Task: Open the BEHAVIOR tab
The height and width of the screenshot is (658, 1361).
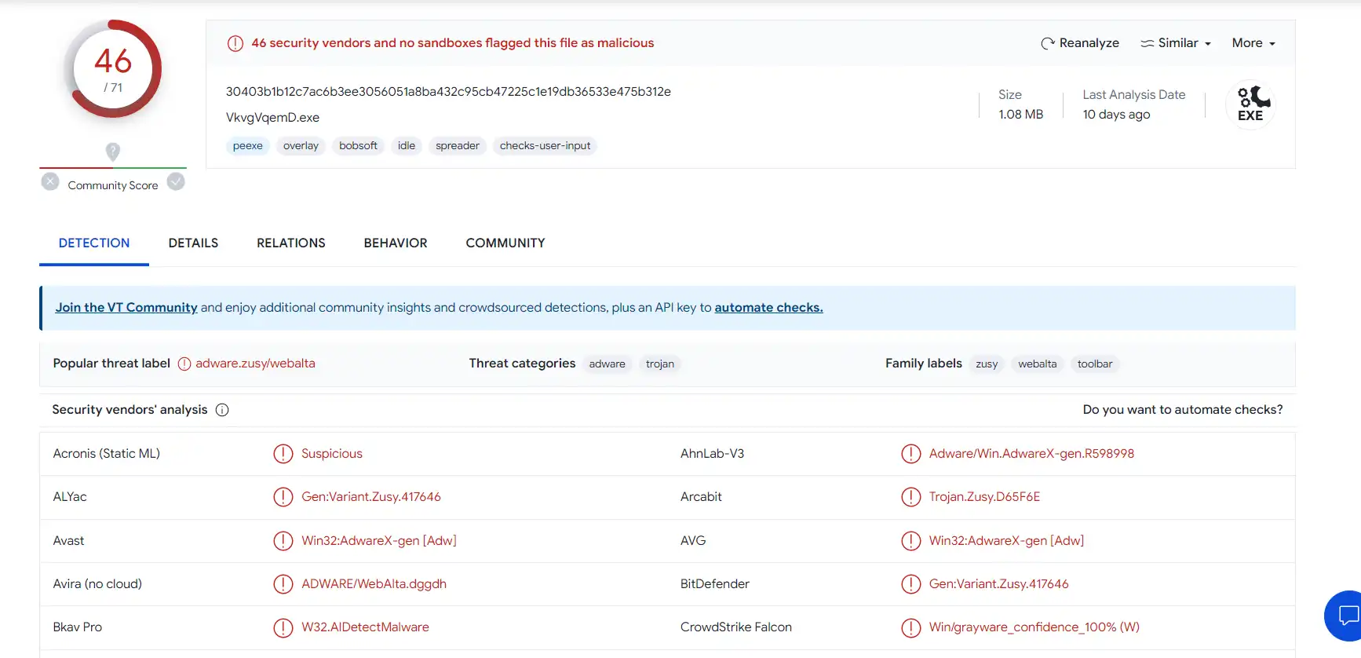Action: [x=396, y=243]
